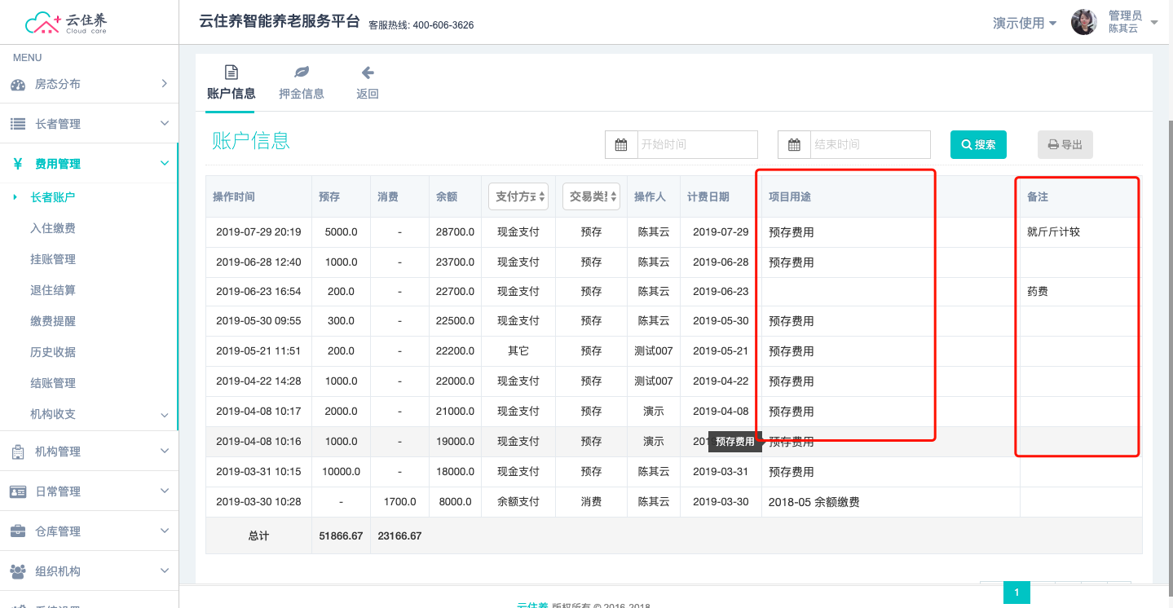
Task: Click the end date calendar icon
Action: click(x=794, y=145)
